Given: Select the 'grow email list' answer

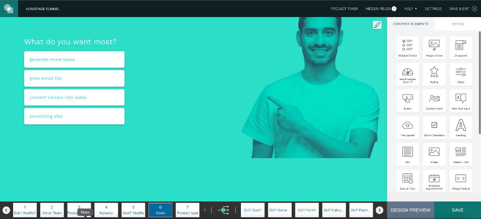Looking at the screenshot, I should [x=74, y=78].
